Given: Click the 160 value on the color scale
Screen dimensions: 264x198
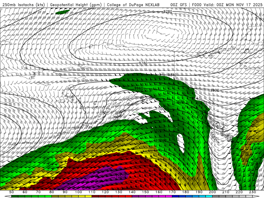Looking at the screenshot, I should (x=159, y=192).
